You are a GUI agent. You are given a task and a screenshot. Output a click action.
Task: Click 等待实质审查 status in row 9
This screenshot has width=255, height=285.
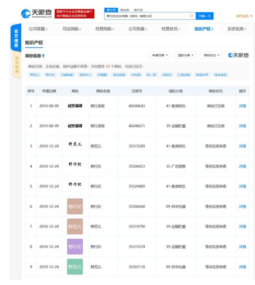point(216,267)
